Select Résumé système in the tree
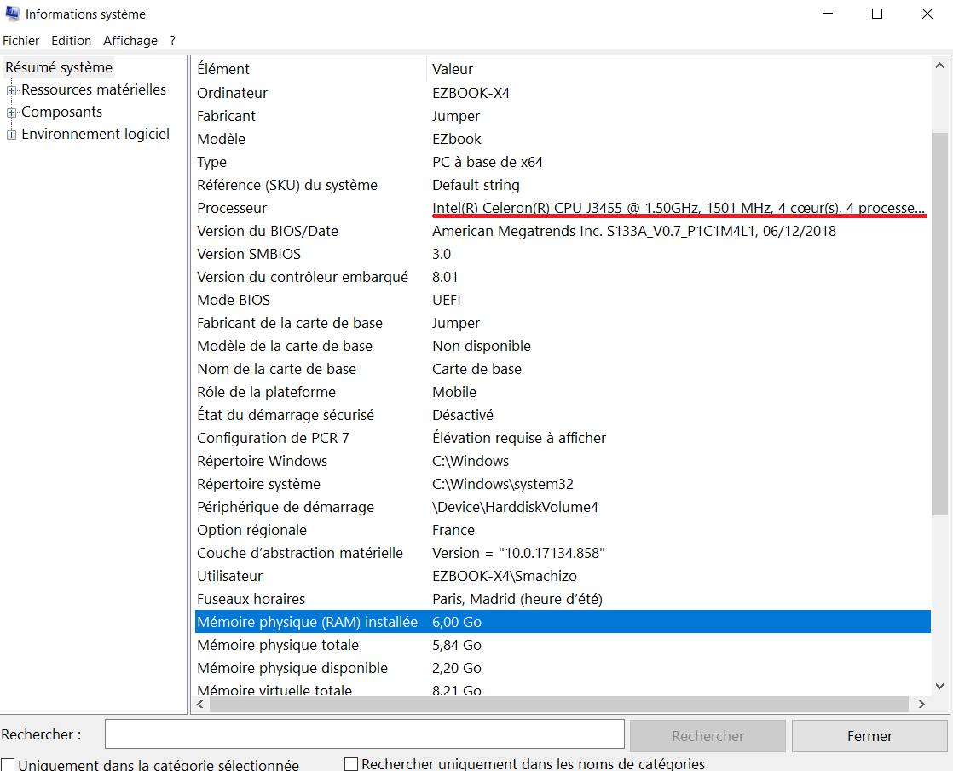Image resolution: width=953 pixels, height=771 pixels. click(59, 67)
